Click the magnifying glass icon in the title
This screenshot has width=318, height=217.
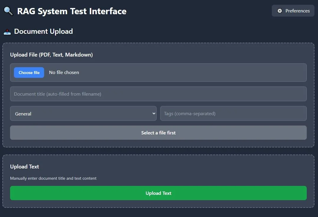(8, 11)
